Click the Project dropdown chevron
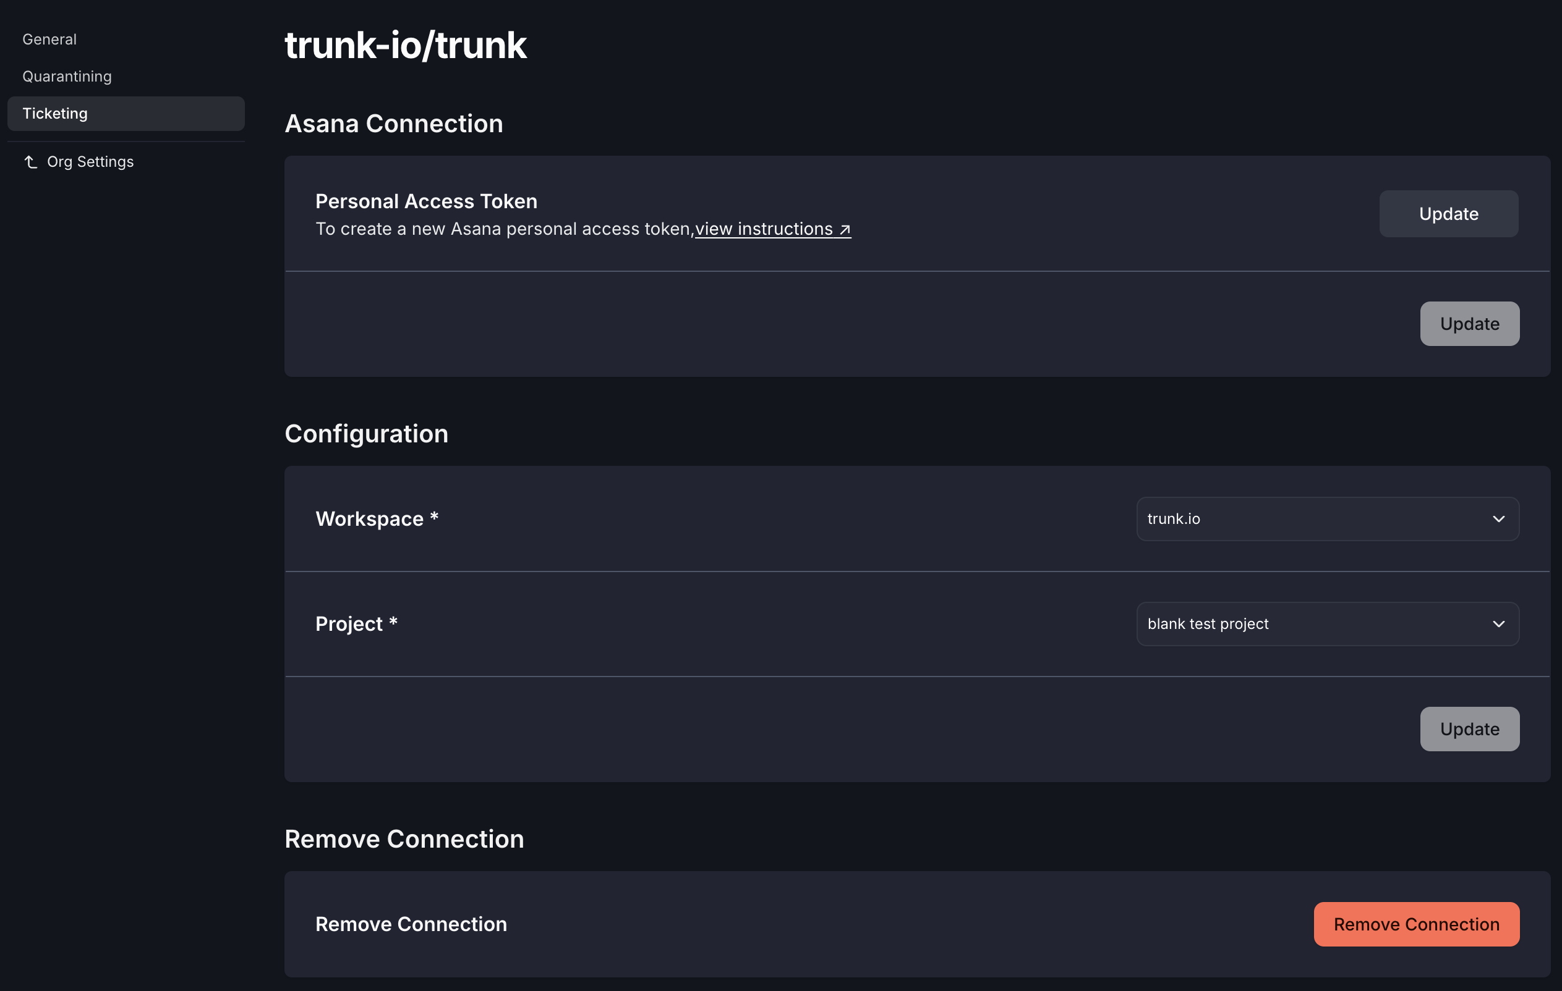Viewport: 1562px width, 991px height. (1498, 623)
